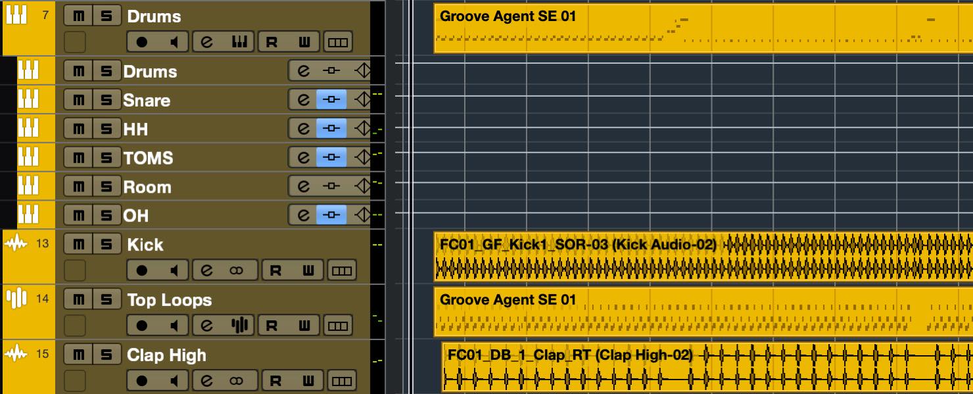Viewport: 973px width, 394px height.
Task: Select the Groove Agent SE 01 drums MIDI clip
Action: pyautogui.click(x=703, y=28)
